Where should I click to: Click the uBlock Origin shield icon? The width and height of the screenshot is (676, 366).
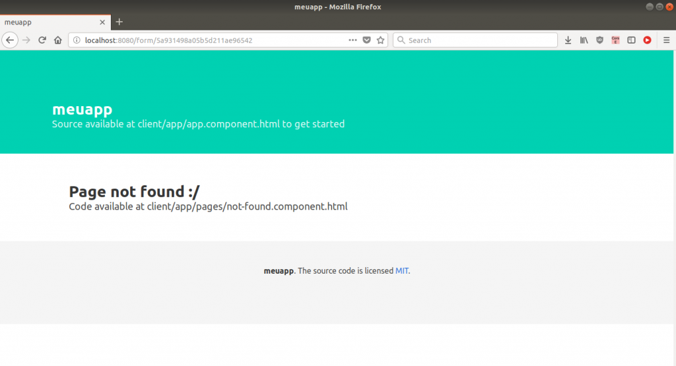tap(599, 40)
